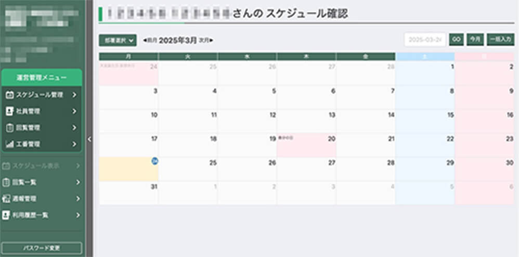Image resolution: width=519 pixels, height=257 pixels.
Task: Click the 回覧管理 clipboard icon
Action: (x=10, y=128)
